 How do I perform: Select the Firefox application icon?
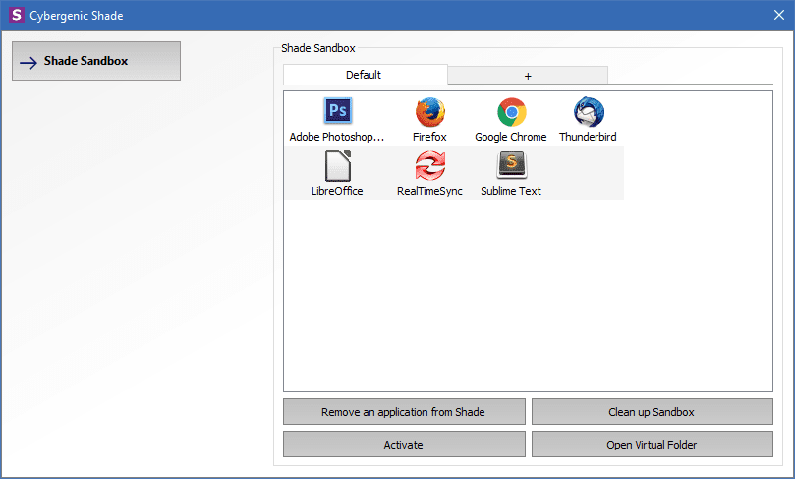click(430, 112)
